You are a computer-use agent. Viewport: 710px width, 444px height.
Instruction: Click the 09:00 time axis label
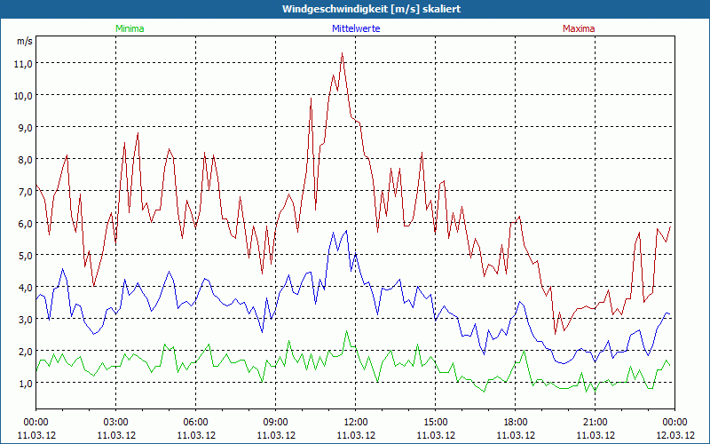pos(276,423)
